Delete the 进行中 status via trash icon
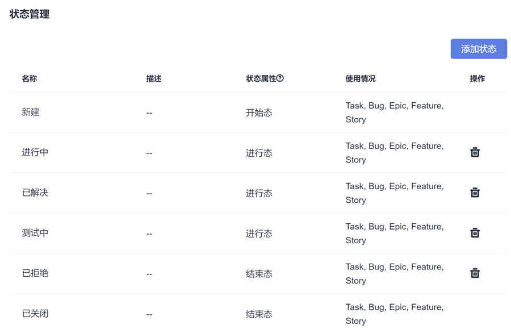 (x=475, y=152)
